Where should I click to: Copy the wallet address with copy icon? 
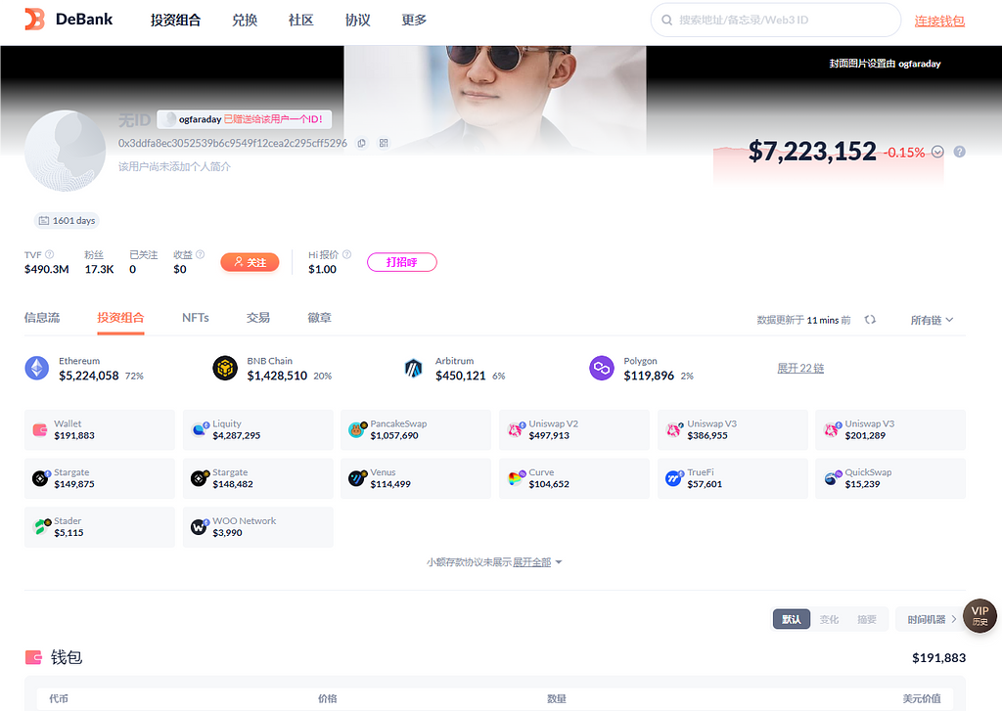pos(361,143)
